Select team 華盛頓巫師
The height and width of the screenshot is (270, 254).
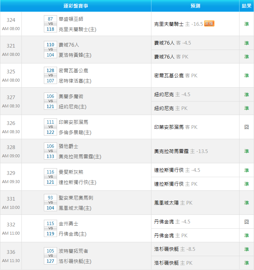pos(71,19)
